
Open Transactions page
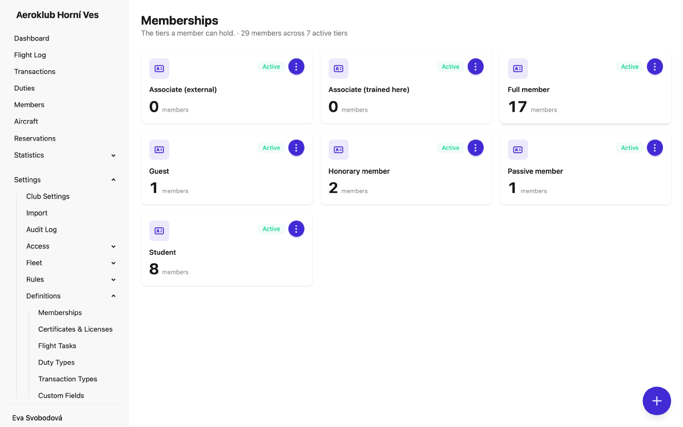click(35, 71)
